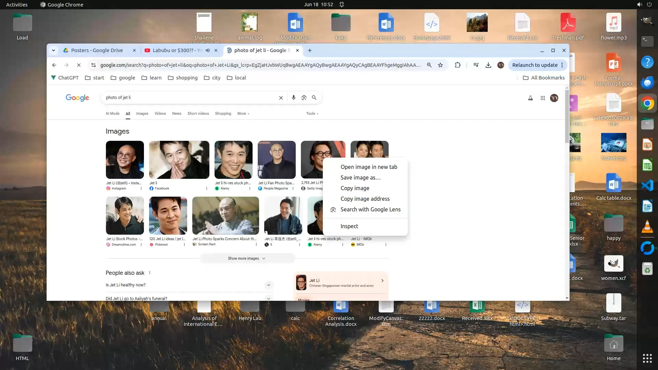Switch to the Images search tab

point(142,113)
